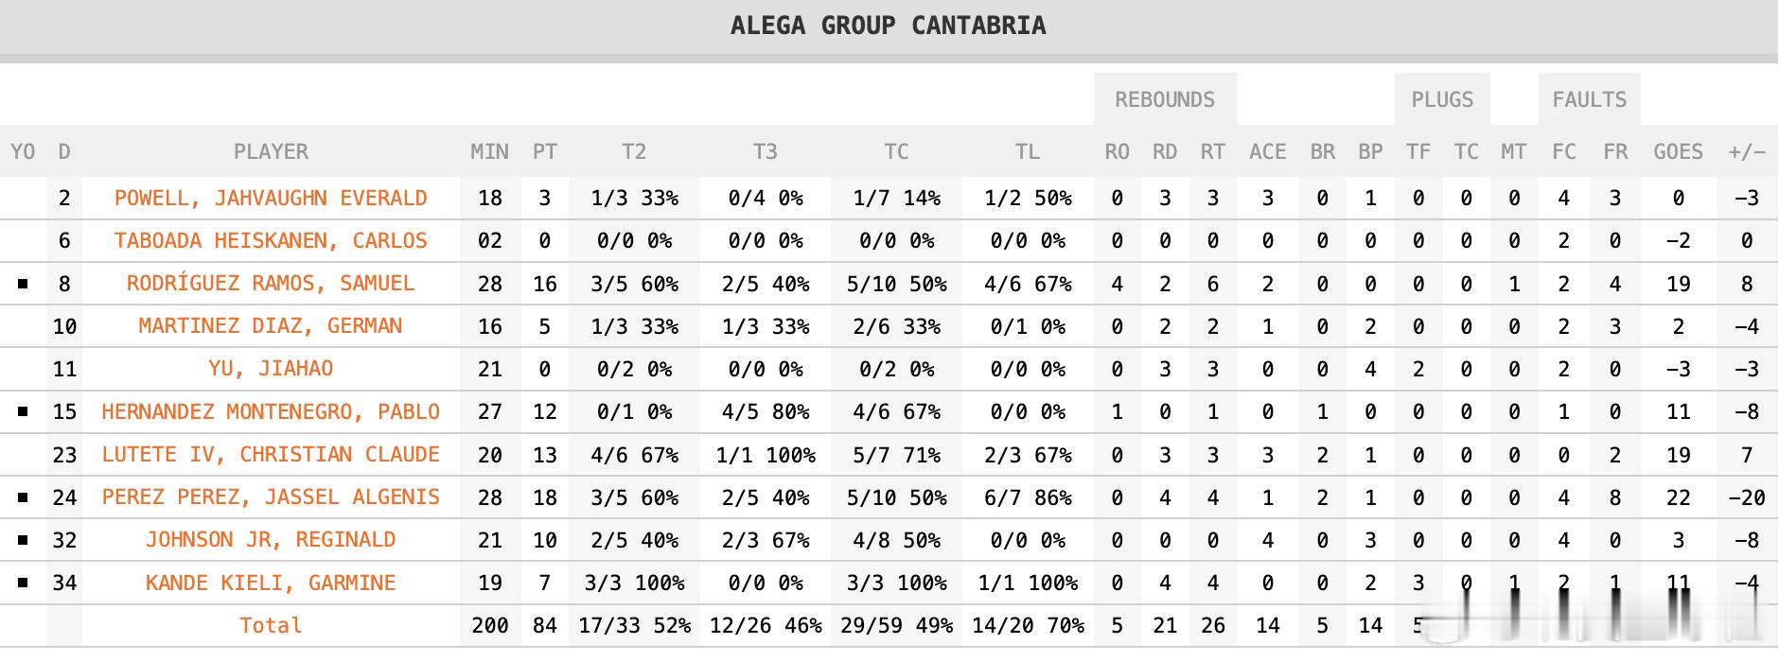
Task: Click starter marker beside number 8
Action: point(23,284)
